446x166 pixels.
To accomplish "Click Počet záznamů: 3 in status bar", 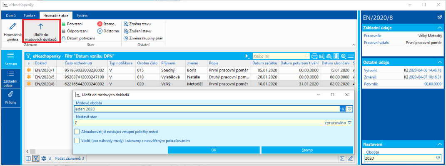I will click(x=70, y=159).
